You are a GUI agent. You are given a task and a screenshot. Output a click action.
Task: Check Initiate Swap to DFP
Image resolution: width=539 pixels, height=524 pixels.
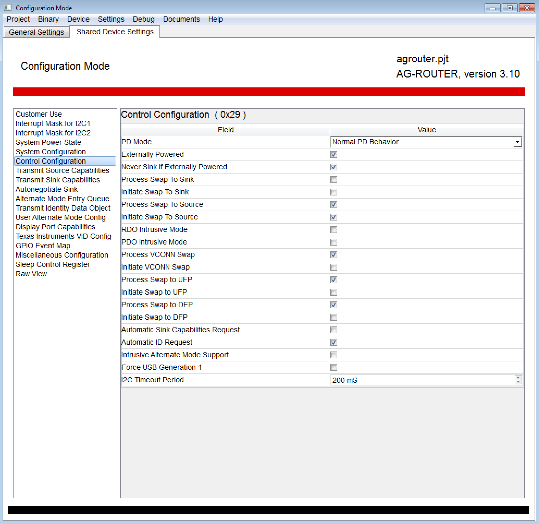tap(334, 317)
